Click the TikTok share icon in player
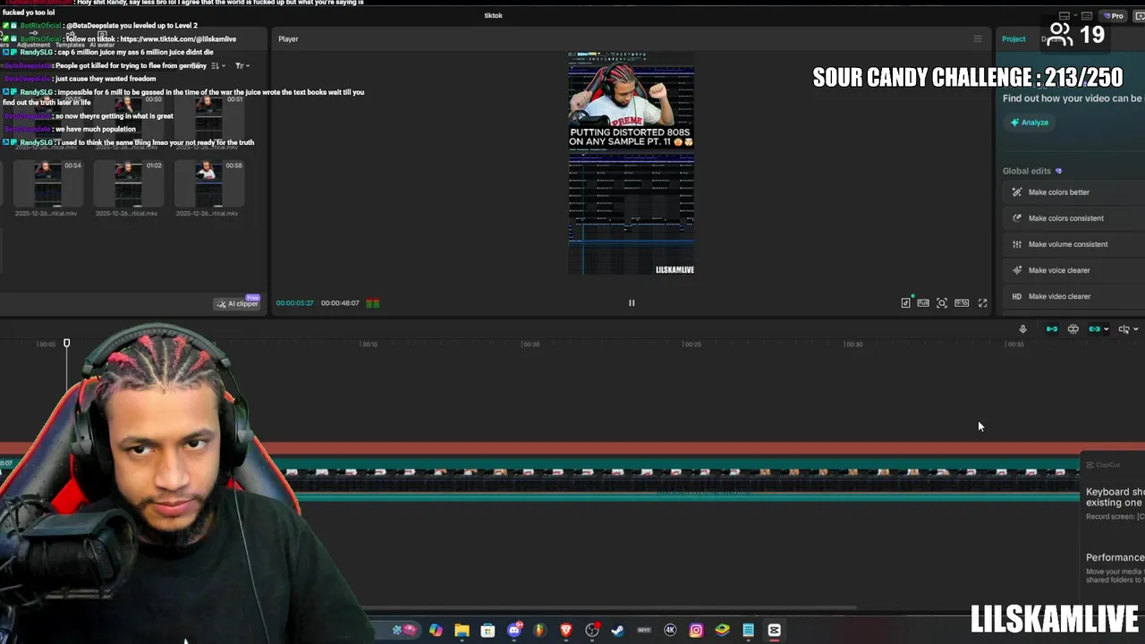Screen dimensions: 1145x644 click(905, 303)
